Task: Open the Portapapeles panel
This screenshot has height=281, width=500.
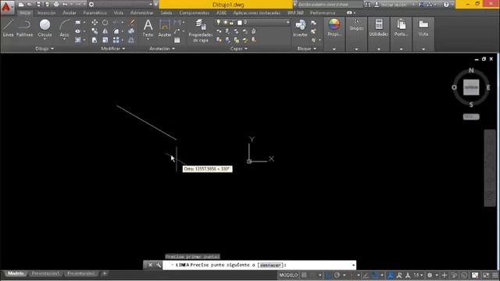Action: pyautogui.click(x=401, y=27)
